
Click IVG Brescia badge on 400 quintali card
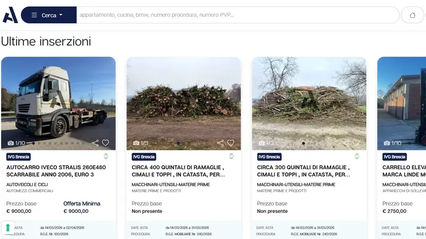pos(144,156)
